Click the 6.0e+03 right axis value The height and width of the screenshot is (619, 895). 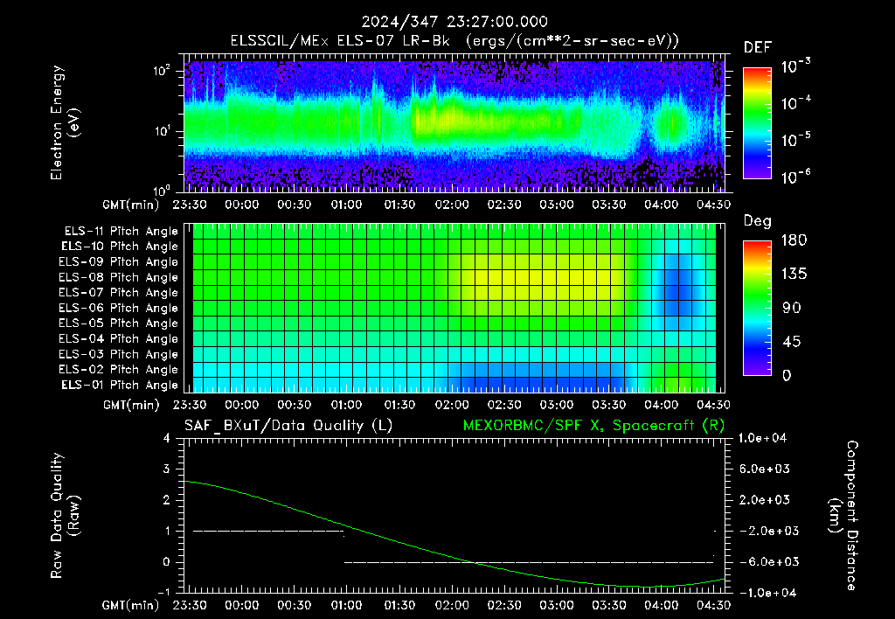(764, 469)
